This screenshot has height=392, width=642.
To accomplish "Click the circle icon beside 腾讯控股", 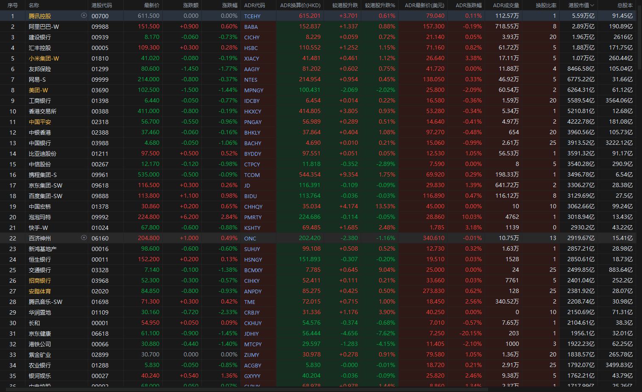I will pyautogui.click(x=84, y=15).
